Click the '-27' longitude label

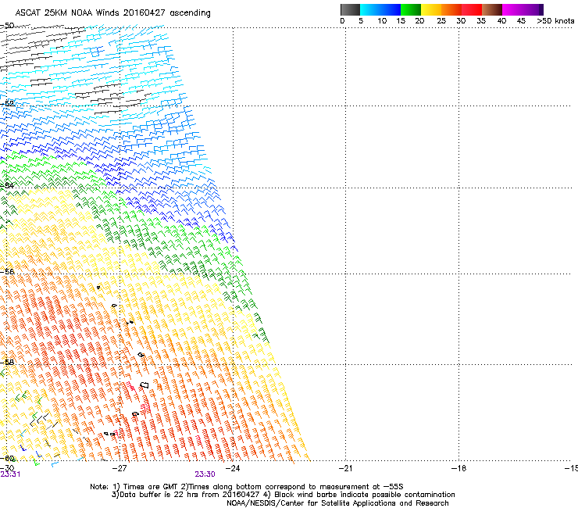pos(120,468)
